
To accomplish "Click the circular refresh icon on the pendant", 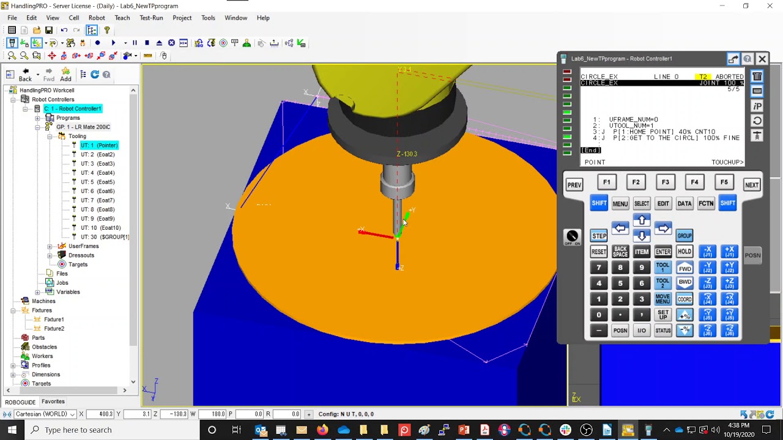I will click(757, 120).
